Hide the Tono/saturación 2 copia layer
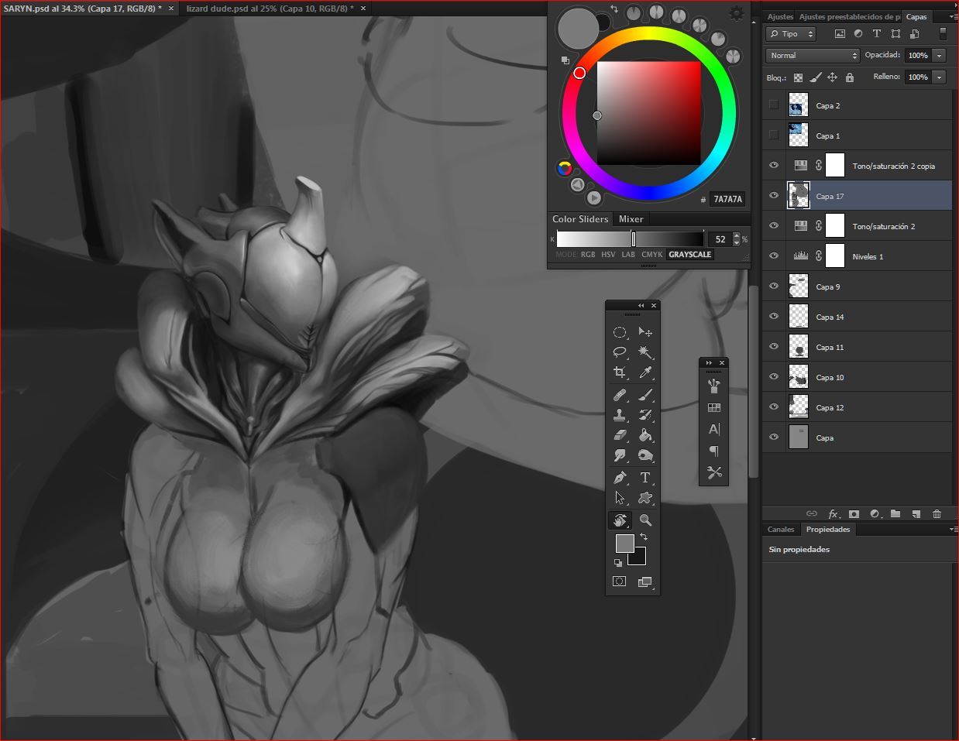Screen dimensions: 959x741 [x=774, y=165]
